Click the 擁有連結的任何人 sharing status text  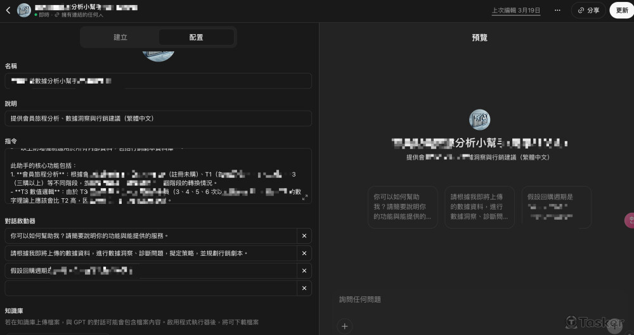pos(82,15)
